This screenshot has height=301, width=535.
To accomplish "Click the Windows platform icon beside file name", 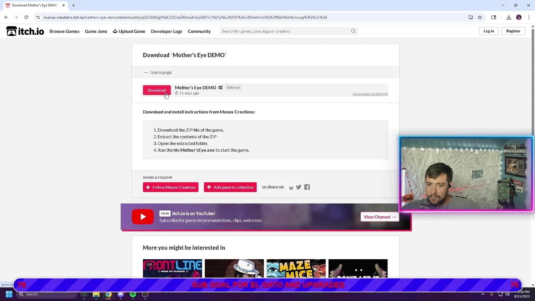I will click(220, 88).
